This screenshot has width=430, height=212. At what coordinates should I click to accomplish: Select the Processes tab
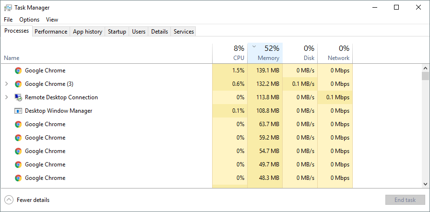pos(16,31)
